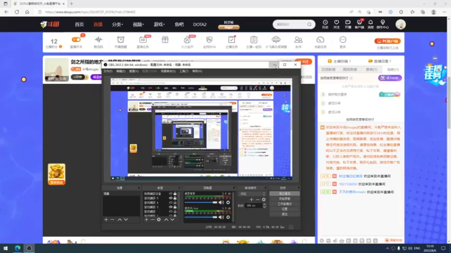The width and height of the screenshot is (451, 253).
Task: Select 直播 in Douyu navigation
Action: (98, 24)
